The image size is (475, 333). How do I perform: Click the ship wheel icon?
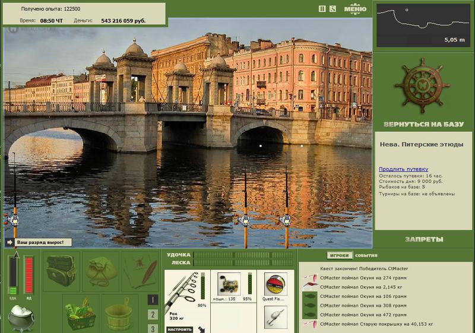[423, 86]
